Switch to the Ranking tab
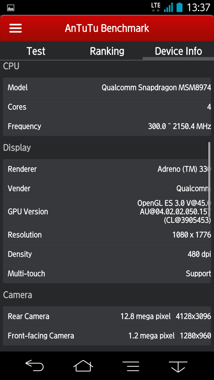 pyautogui.click(x=107, y=51)
